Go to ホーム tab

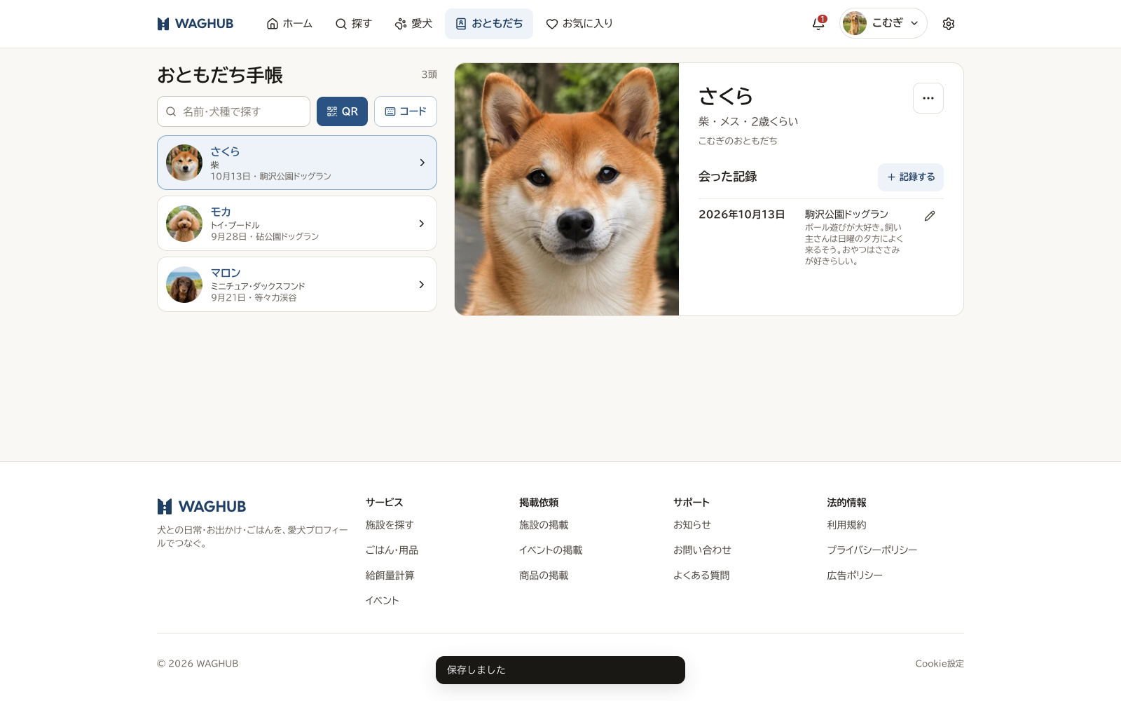[289, 24]
